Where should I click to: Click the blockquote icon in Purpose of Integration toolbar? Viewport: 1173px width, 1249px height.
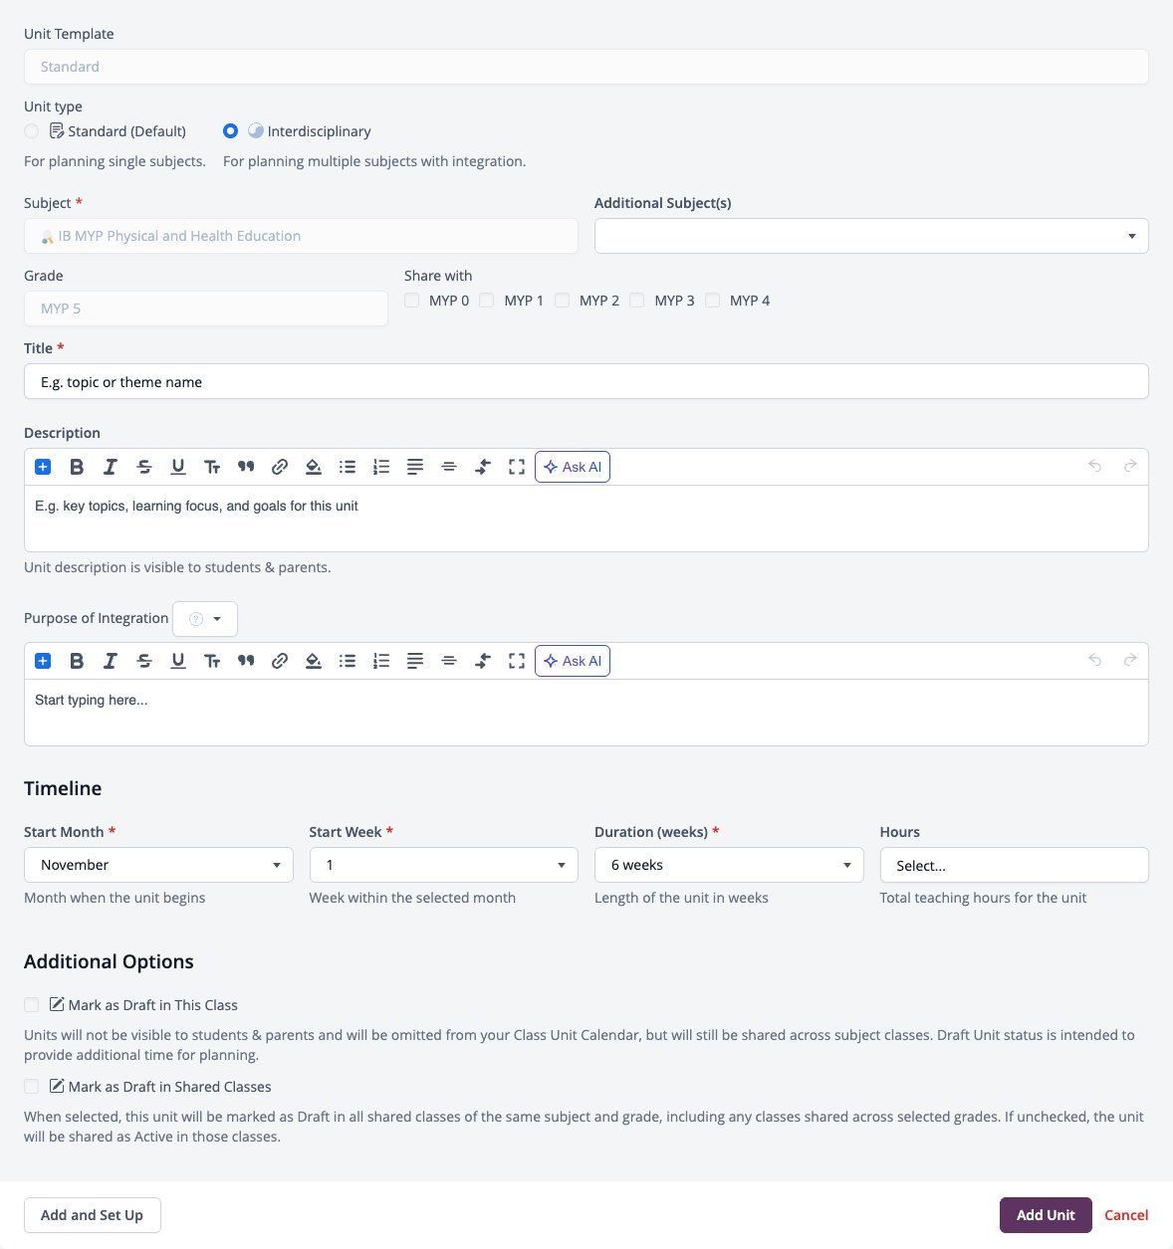pyautogui.click(x=246, y=661)
